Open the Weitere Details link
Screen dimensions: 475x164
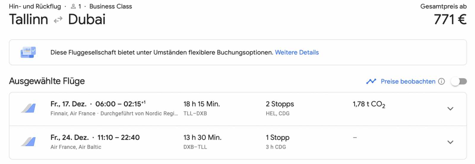297,52
